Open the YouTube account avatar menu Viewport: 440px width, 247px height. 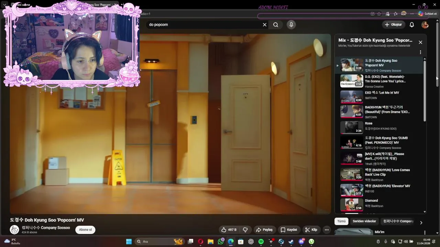pos(425,25)
